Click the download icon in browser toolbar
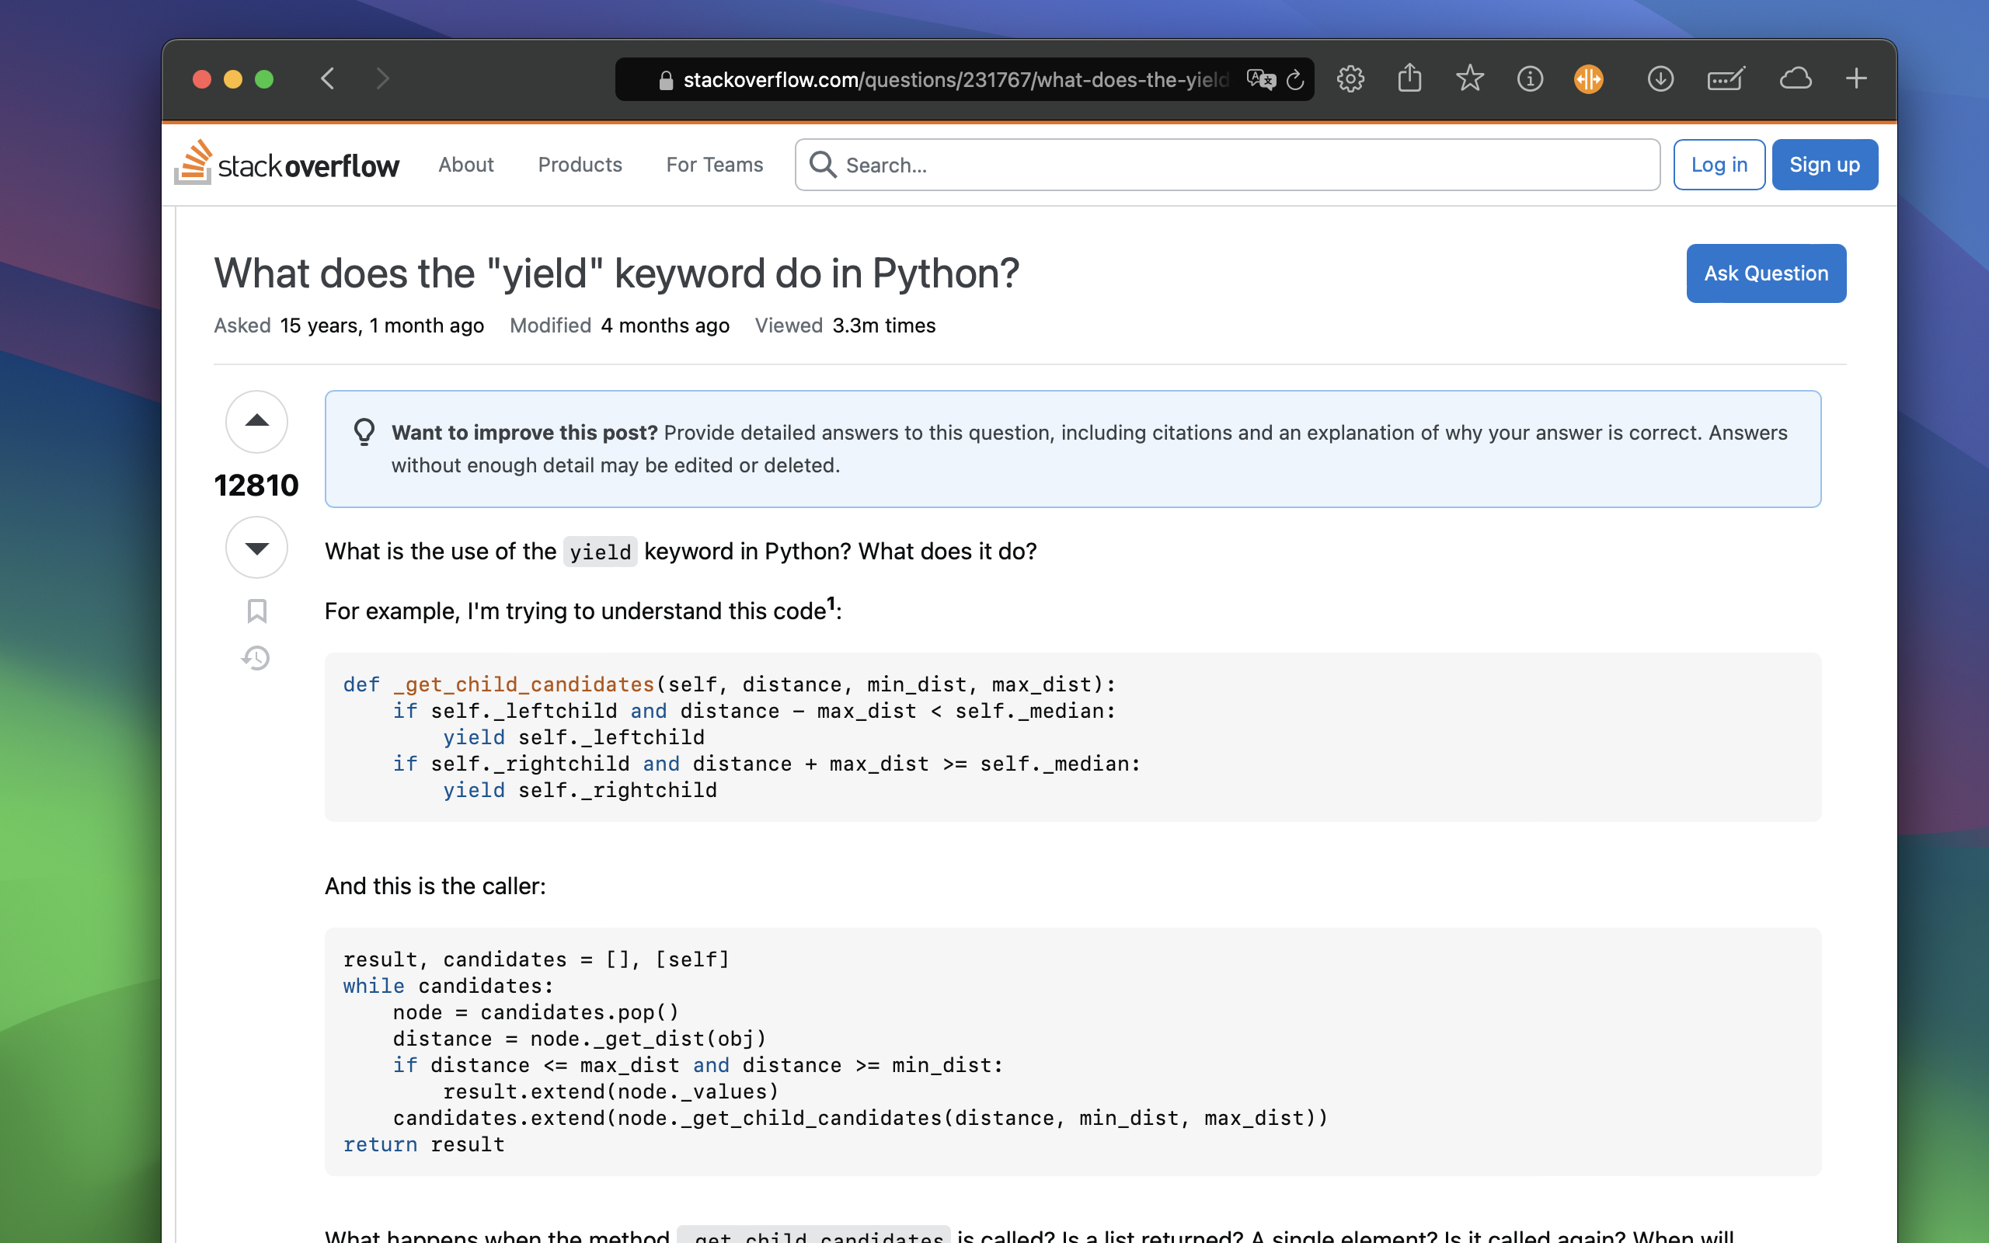 1658,78
